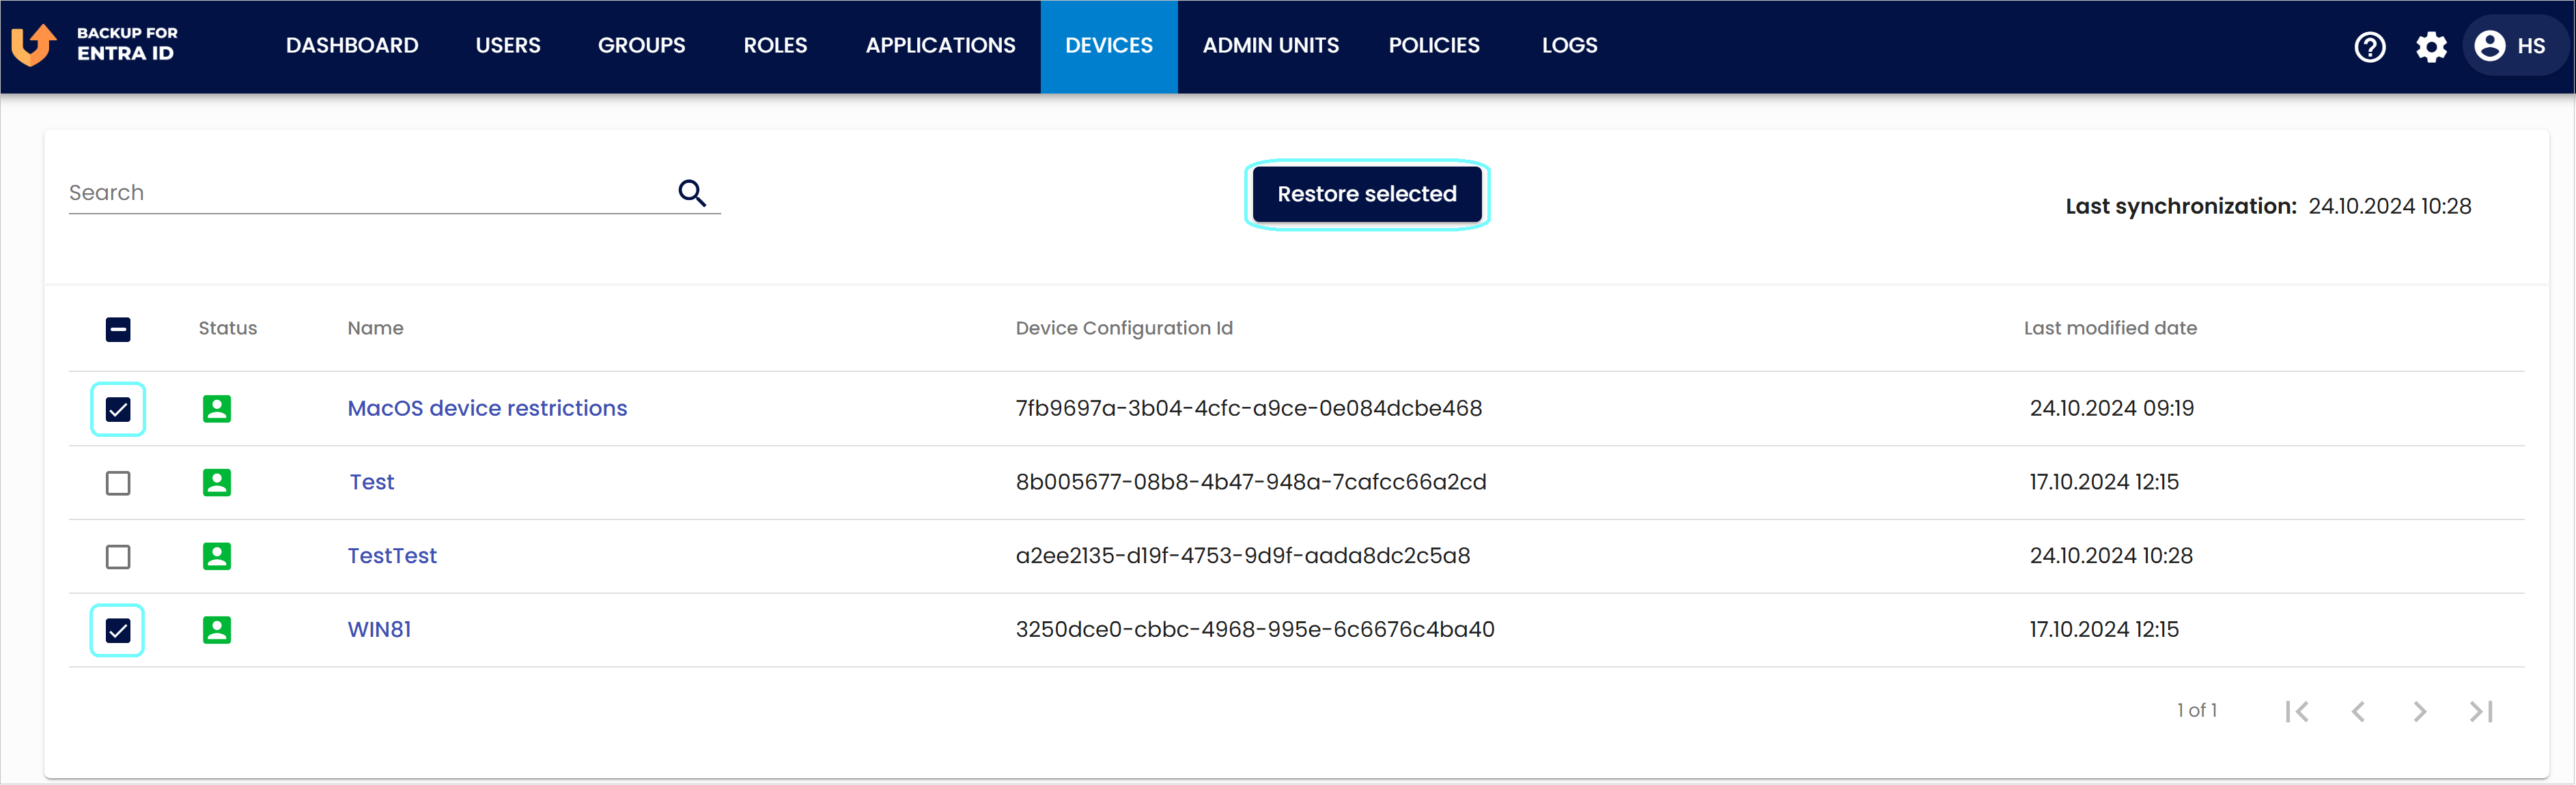The height and width of the screenshot is (785, 2576).
Task: Go to the previous page
Action: (2358, 711)
